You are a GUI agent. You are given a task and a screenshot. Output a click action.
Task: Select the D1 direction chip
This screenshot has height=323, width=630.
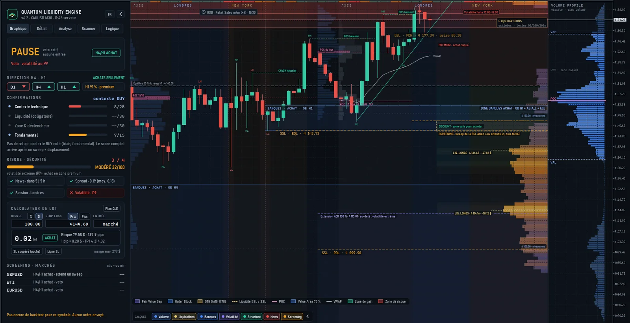tap(18, 87)
